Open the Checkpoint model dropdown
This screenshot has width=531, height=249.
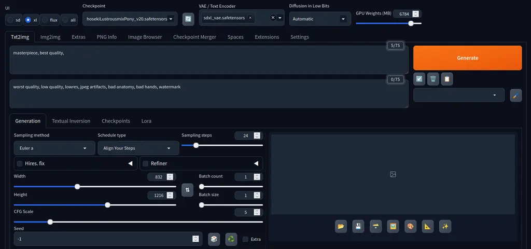click(130, 19)
